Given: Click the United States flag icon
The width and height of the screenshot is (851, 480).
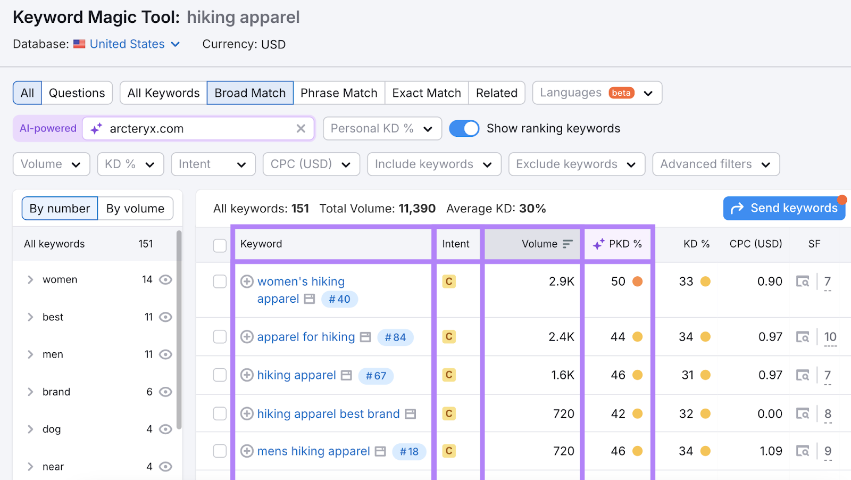Looking at the screenshot, I should coord(79,44).
